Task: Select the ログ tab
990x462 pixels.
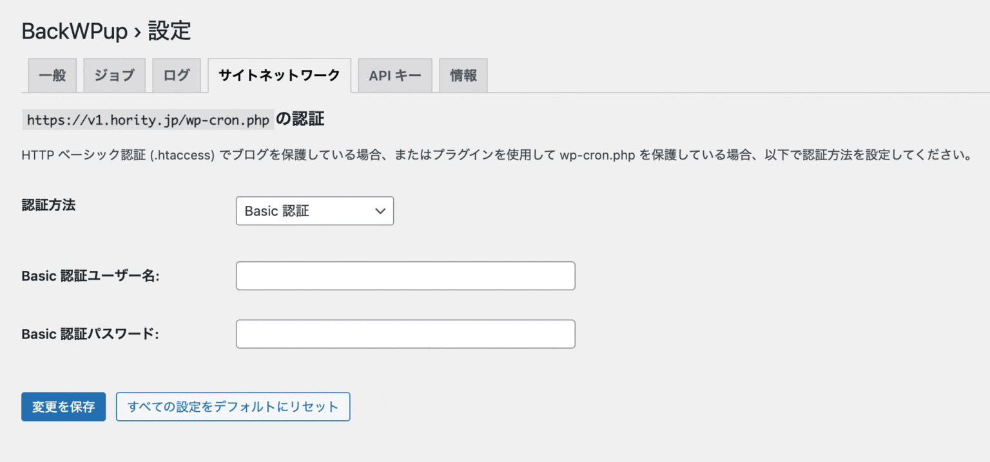Action: (176, 75)
